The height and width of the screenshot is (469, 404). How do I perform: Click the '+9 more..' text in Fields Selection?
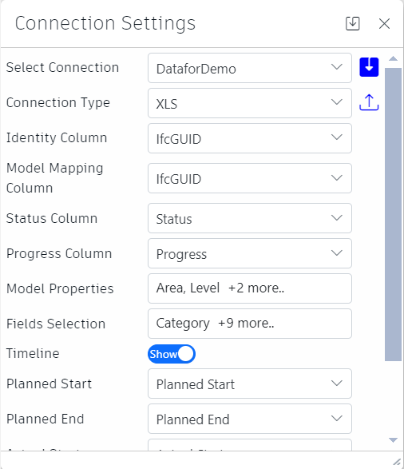click(x=246, y=324)
